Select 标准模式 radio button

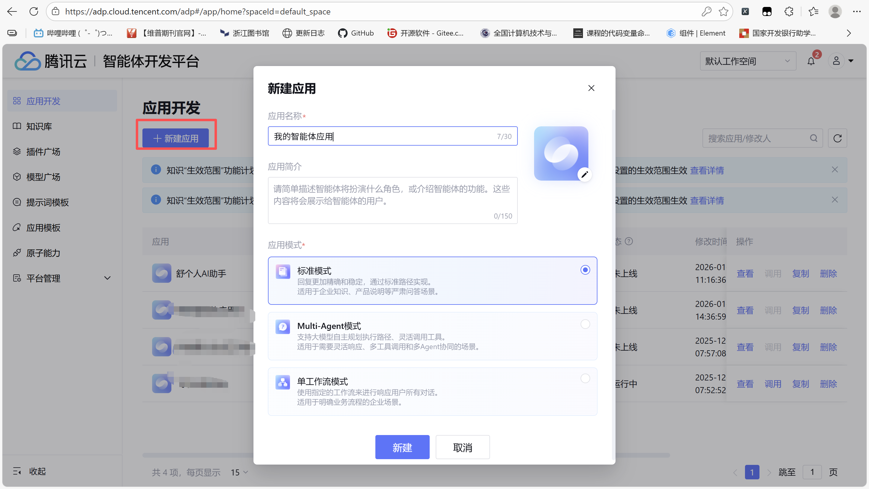[x=585, y=270]
